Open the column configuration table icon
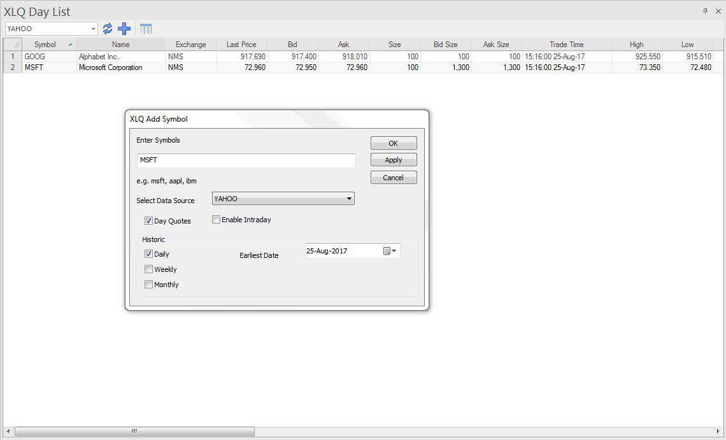 tap(146, 28)
